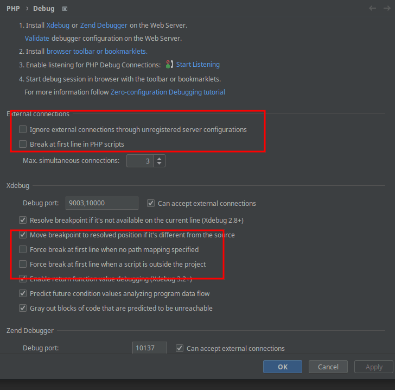Screen dimensions: 395x390
Task: Click the Debug breadcrumb
Action: [44, 9]
